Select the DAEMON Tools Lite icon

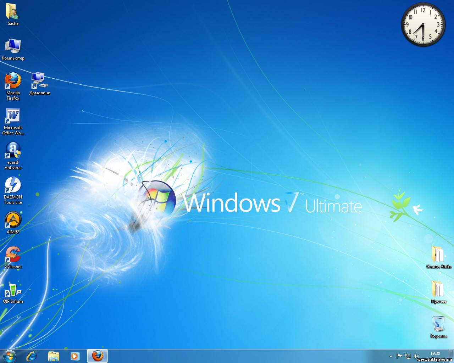click(x=13, y=185)
